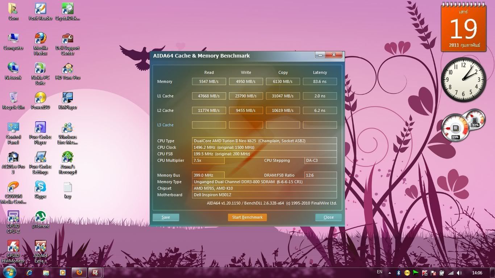Viewport: 495px width, 278px height.
Task: Open the µTorrent desktop shortcut
Action: click(x=40, y=218)
